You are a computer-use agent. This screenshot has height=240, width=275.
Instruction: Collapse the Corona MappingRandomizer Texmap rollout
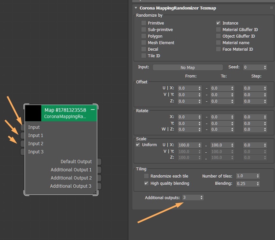click(x=136, y=8)
